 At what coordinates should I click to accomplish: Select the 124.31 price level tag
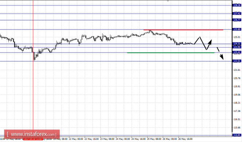tap(237, 44)
